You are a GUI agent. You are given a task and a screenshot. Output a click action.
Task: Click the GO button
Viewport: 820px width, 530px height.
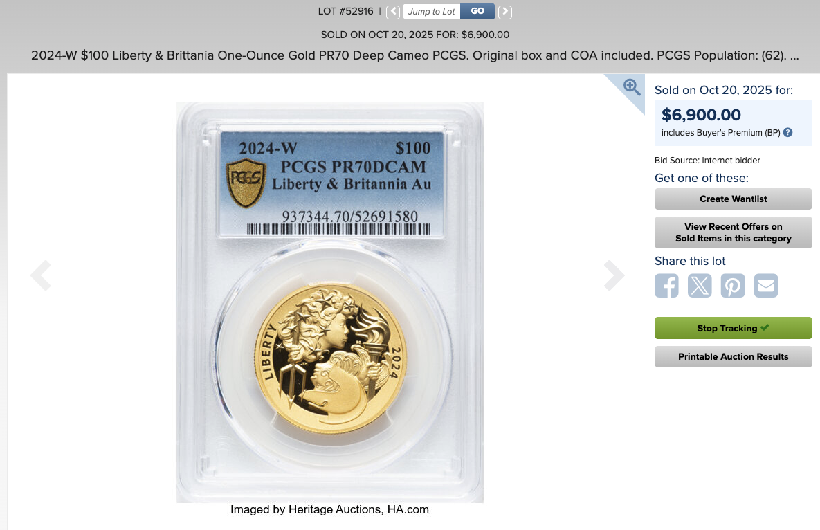477,12
